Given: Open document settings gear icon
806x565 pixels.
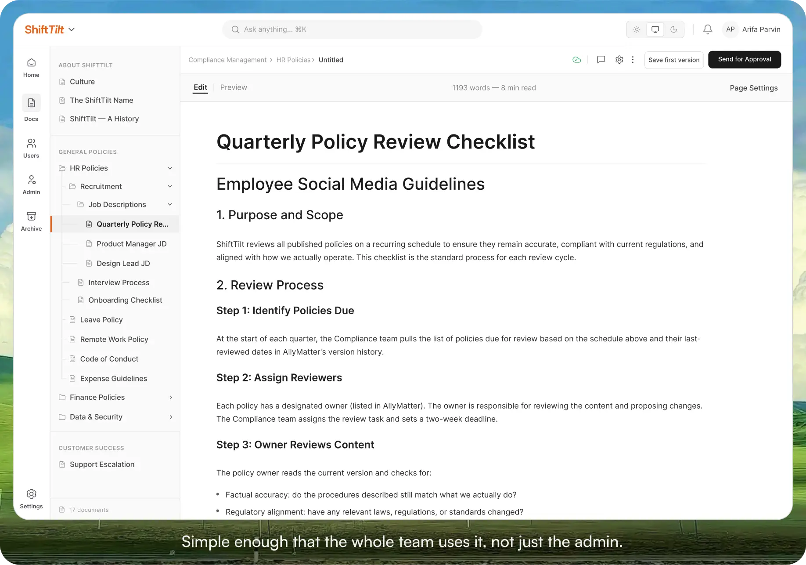Looking at the screenshot, I should 619,60.
